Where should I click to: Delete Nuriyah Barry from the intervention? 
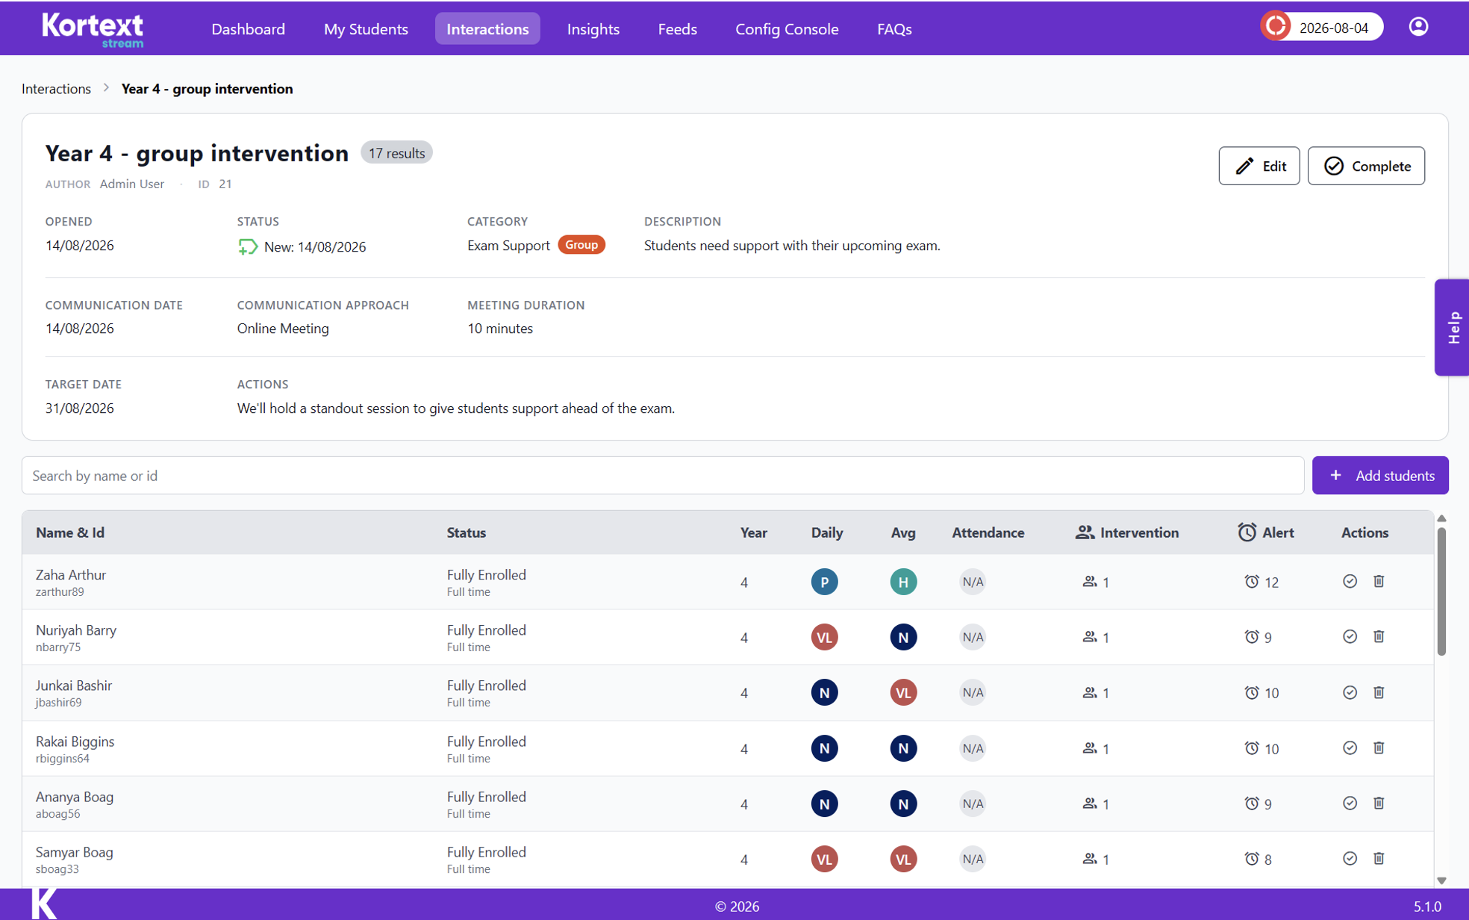click(1379, 636)
